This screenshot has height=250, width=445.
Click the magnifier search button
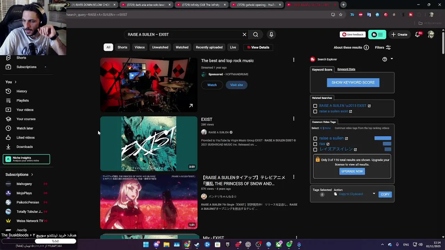coord(256,34)
